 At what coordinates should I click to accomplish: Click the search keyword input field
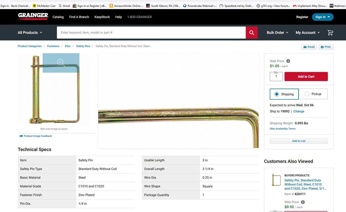tap(151, 33)
